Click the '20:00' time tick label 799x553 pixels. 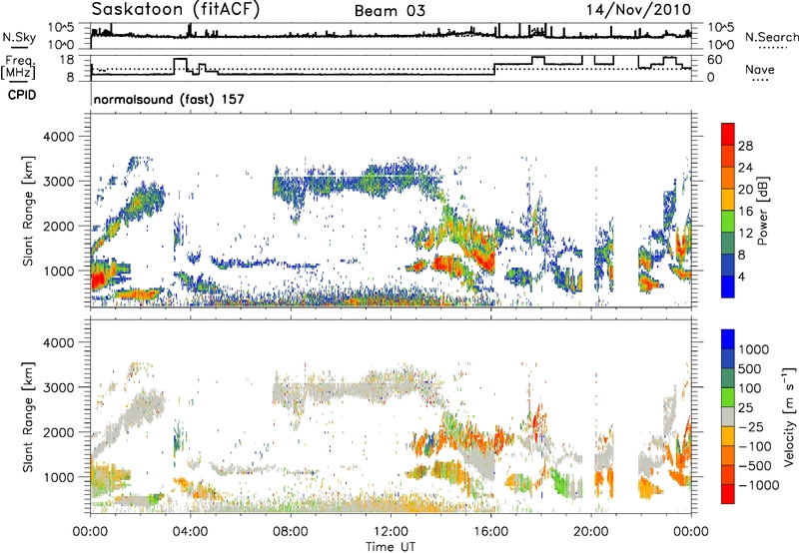pos(590,532)
